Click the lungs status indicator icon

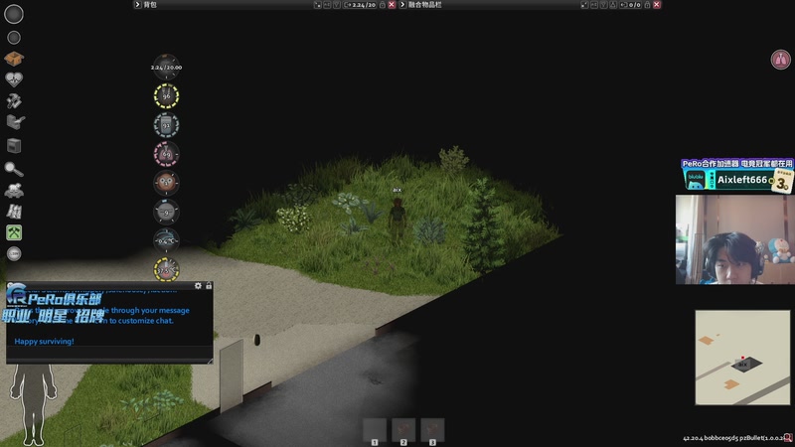781,60
